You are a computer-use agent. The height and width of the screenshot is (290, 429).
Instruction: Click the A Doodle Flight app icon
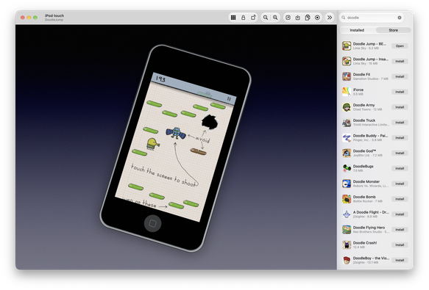click(x=347, y=214)
